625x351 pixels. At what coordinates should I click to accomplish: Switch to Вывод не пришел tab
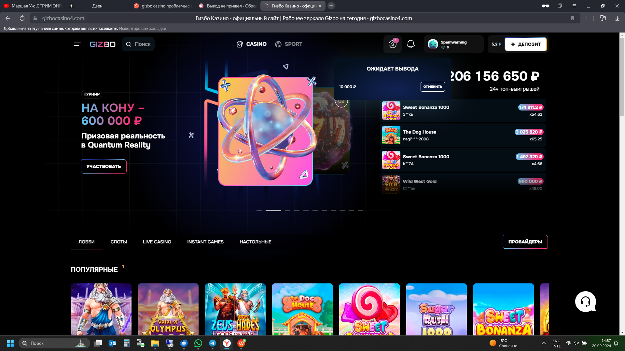[x=228, y=6]
